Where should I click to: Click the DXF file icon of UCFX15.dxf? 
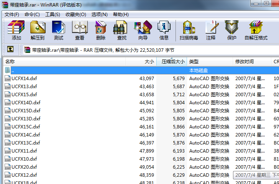click(8, 94)
